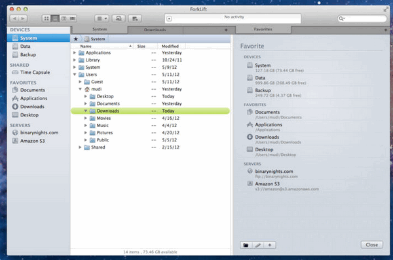
Task: Expand the System folder in file list
Action: click(75, 67)
